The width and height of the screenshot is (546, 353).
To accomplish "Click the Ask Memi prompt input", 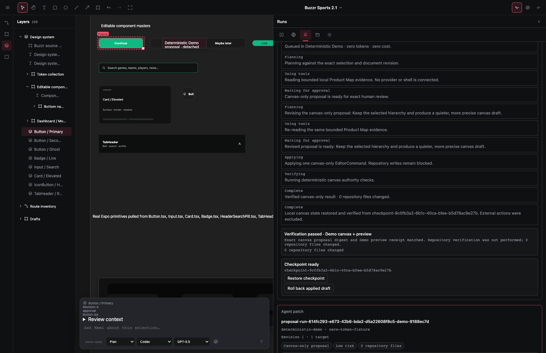I will (x=174, y=328).
